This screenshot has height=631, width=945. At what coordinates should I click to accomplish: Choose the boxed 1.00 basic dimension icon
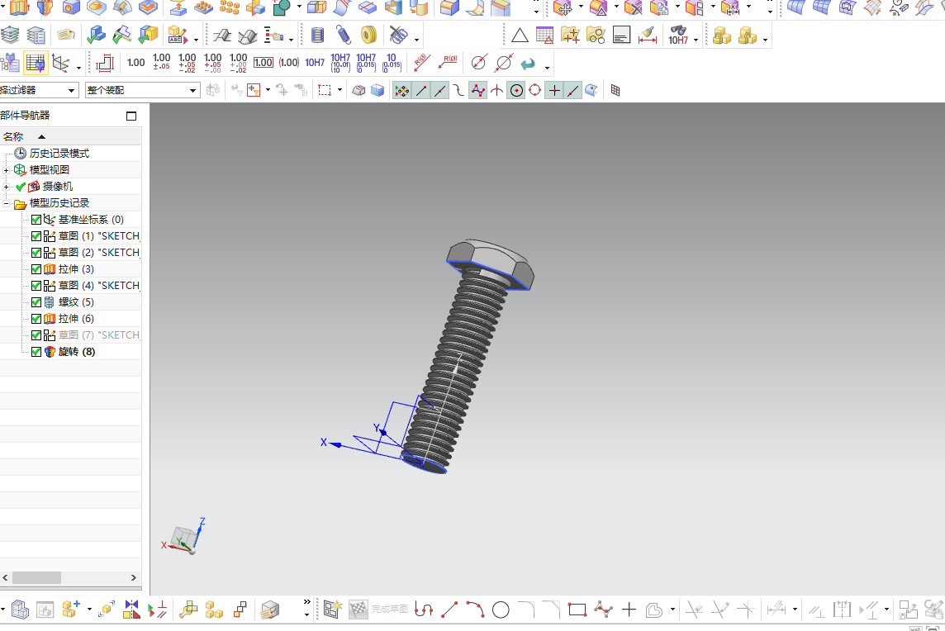(264, 62)
